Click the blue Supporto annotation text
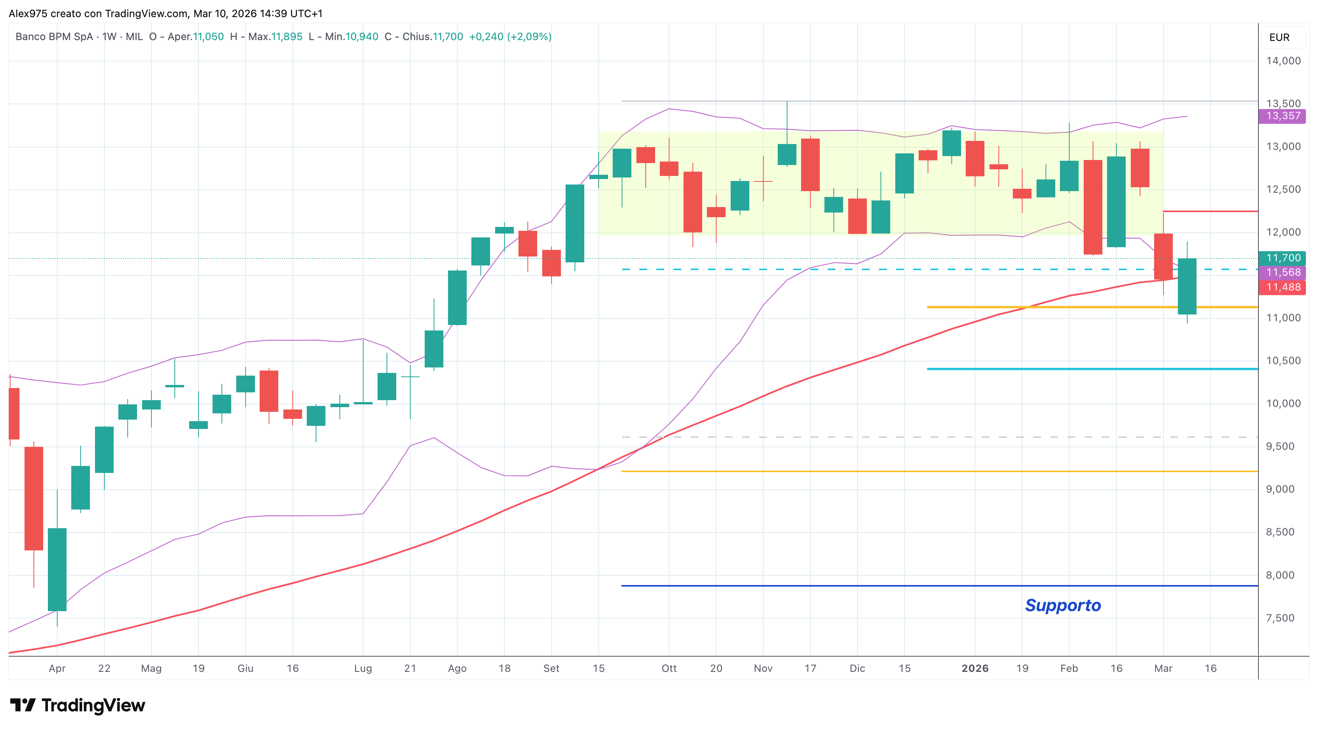The height and width of the screenshot is (731, 1318). point(1063,606)
